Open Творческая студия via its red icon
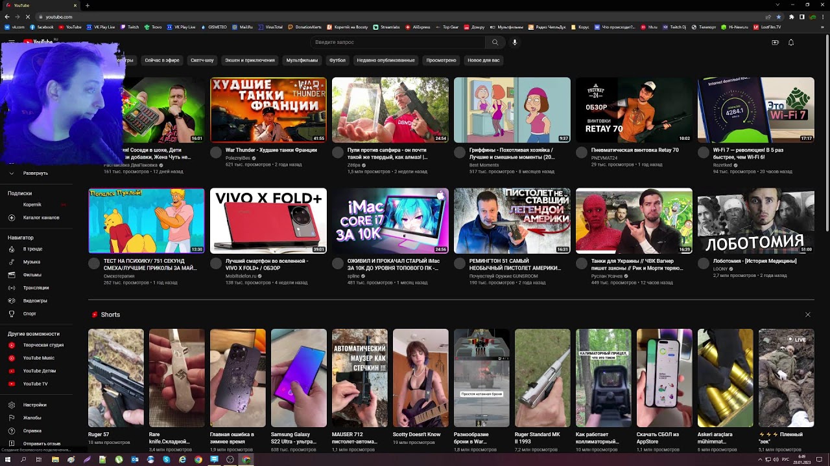830x466 pixels. (12, 345)
